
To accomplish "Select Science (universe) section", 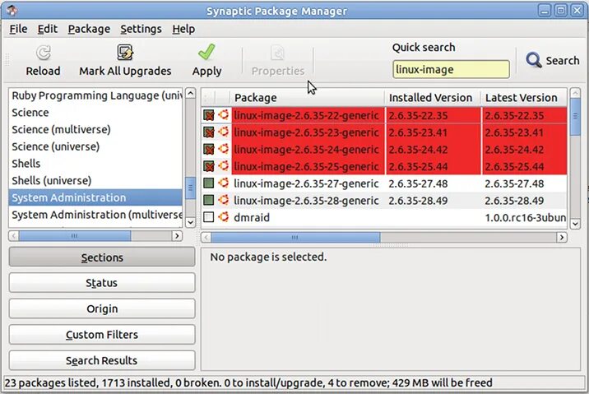I will 95,146.
